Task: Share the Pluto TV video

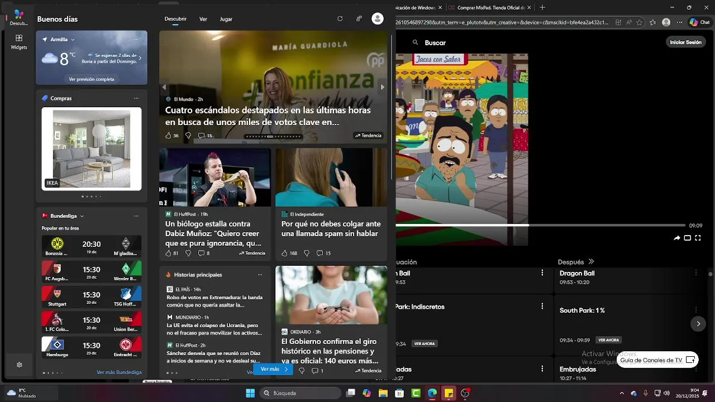Action: click(677, 238)
